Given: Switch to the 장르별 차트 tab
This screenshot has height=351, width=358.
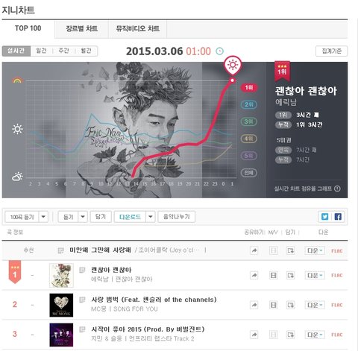Looking at the screenshot, I should click(81, 28).
